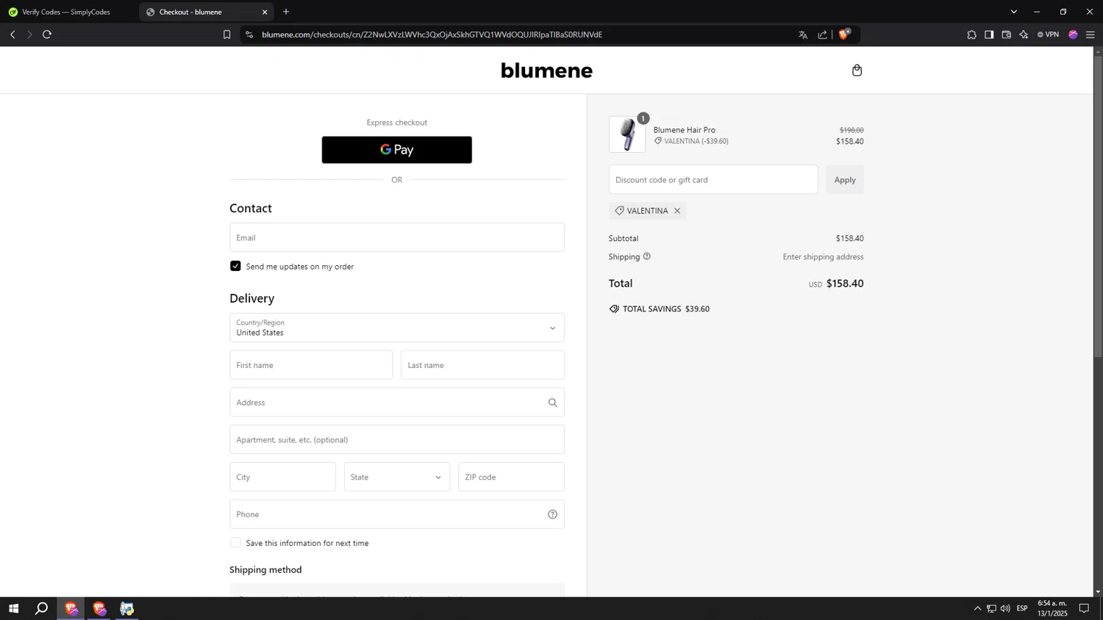Uncheck Send me updates on my order
This screenshot has height=620, width=1103.
[235, 266]
